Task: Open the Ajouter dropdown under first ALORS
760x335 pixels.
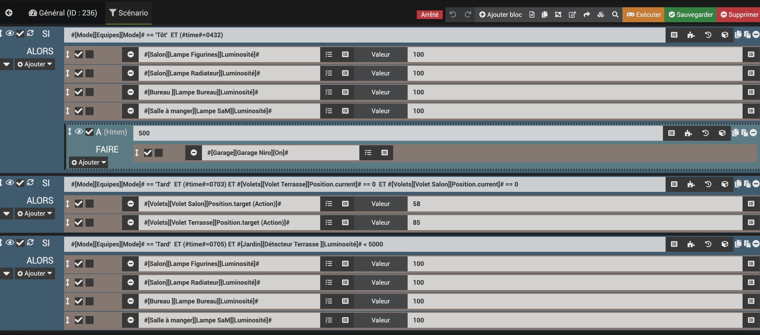Action: coord(35,64)
